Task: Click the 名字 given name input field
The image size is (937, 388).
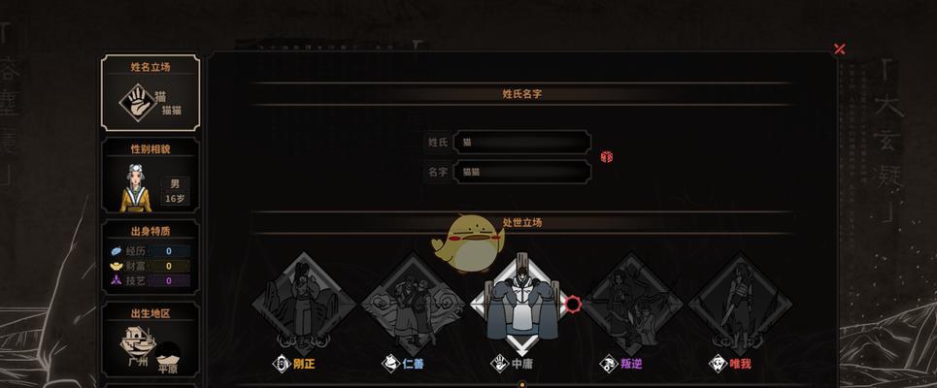Action: (522, 172)
